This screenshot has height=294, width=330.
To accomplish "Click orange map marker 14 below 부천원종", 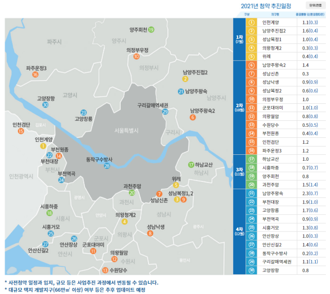I will (59, 156).
